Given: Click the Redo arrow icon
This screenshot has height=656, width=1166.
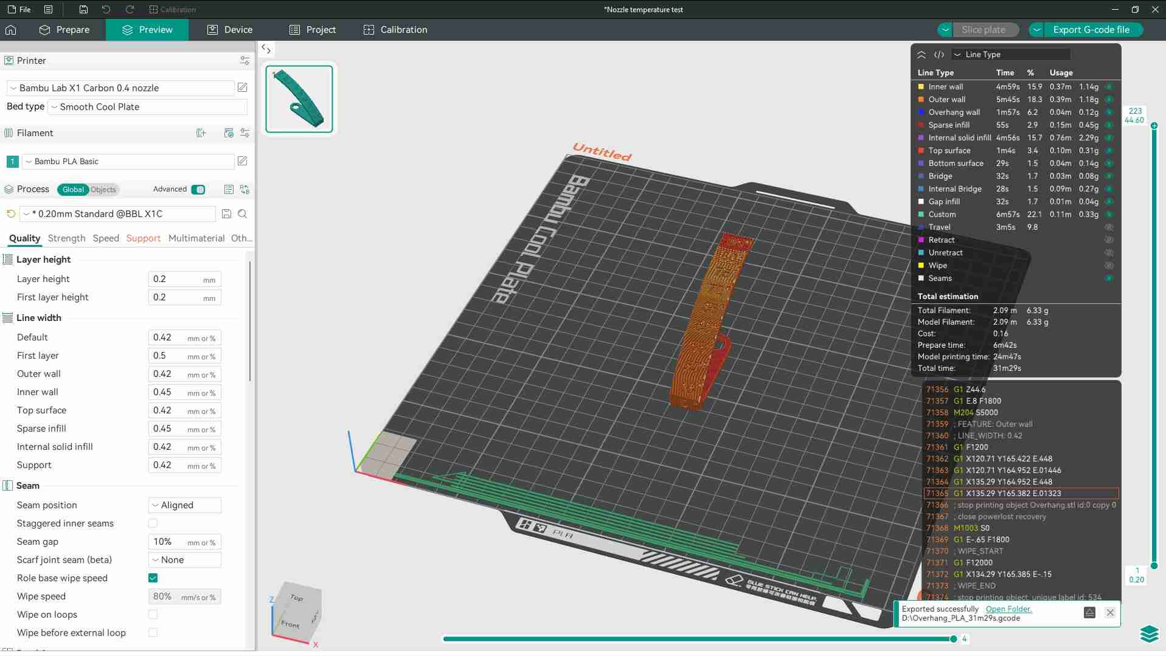Looking at the screenshot, I should (x=129, y=10).
